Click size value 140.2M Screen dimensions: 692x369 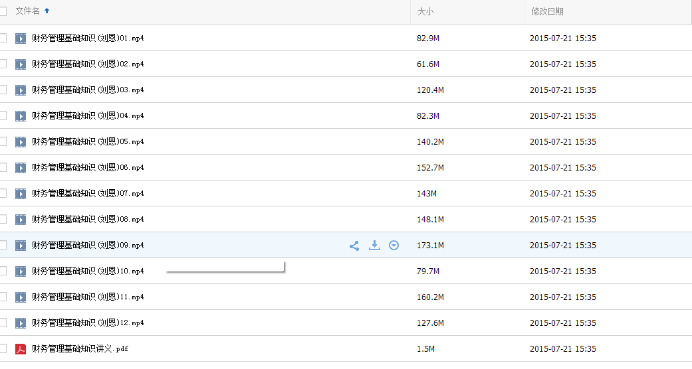tap(430, 142)
